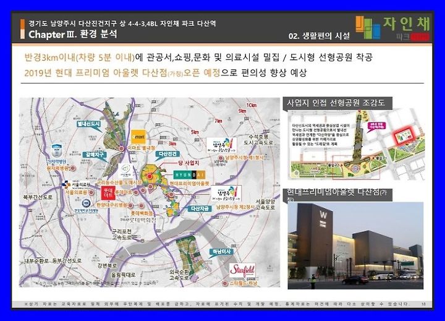The image size is (445, 321).
Task: Click the red dot marker beside 남양주시청 제1청사
Action: [221, 158]
